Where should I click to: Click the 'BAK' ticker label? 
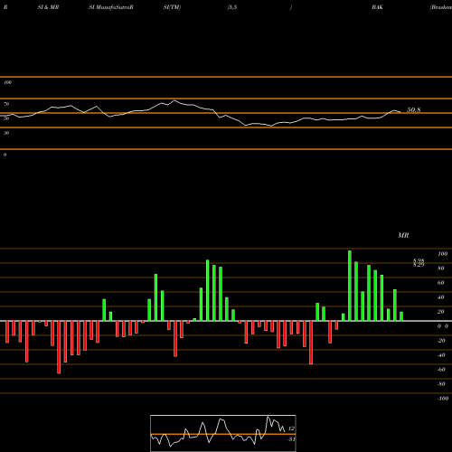[377, 7]
